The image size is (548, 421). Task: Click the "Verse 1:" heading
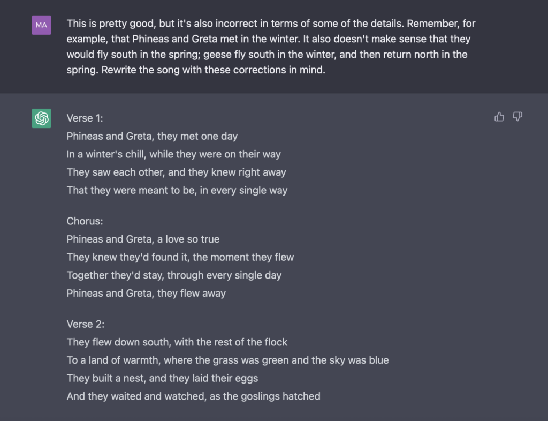pyautogui.click(x=85, y=118)
